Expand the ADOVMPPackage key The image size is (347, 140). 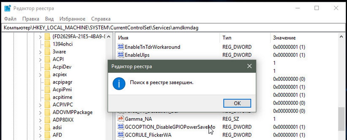(x=40, y=112)
